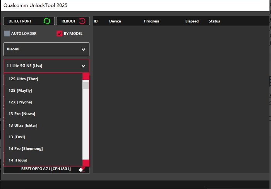Choose 13 Ultra [Ishtar] in the list
The height and width of the screenshot is (189, 271).
[x=43, y=125]
